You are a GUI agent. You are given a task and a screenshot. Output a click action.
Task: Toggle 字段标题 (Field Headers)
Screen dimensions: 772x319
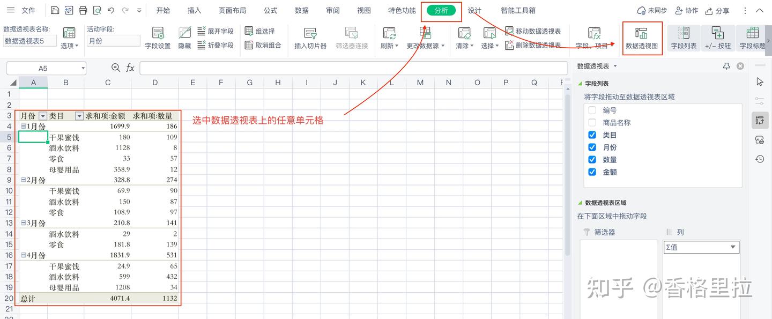click(753, 39)
